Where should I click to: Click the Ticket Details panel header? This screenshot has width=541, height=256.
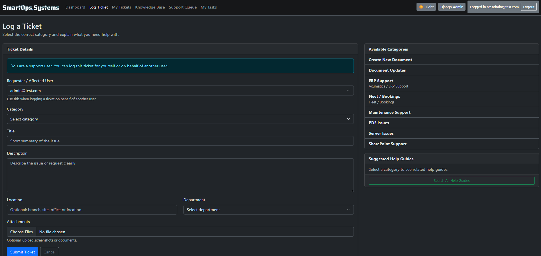point(180,49)
